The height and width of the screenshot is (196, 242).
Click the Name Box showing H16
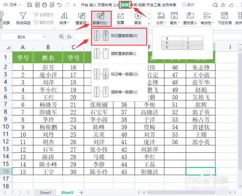(21, 37)
